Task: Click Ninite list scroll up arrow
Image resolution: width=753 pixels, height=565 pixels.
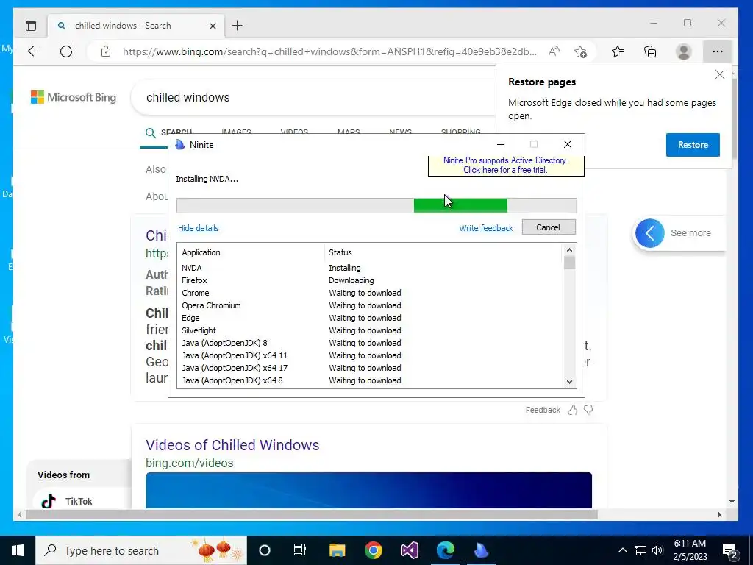Action: click(570, 250)
